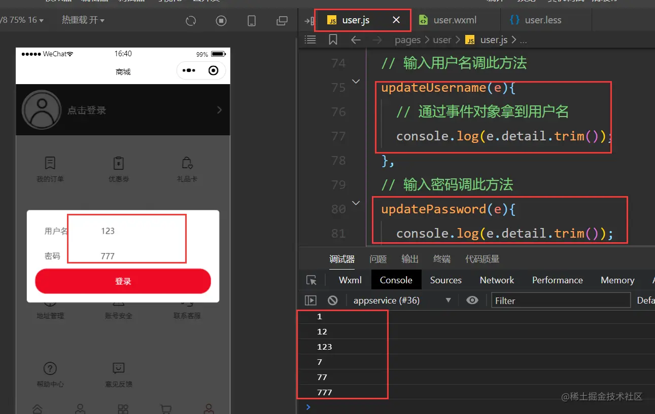Open the Network devtools tab
This screenshot has height=414, width=655.
497,280
